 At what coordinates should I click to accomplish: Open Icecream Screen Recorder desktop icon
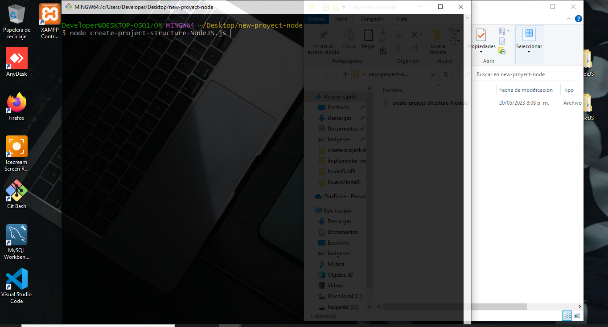click(16, 154)
